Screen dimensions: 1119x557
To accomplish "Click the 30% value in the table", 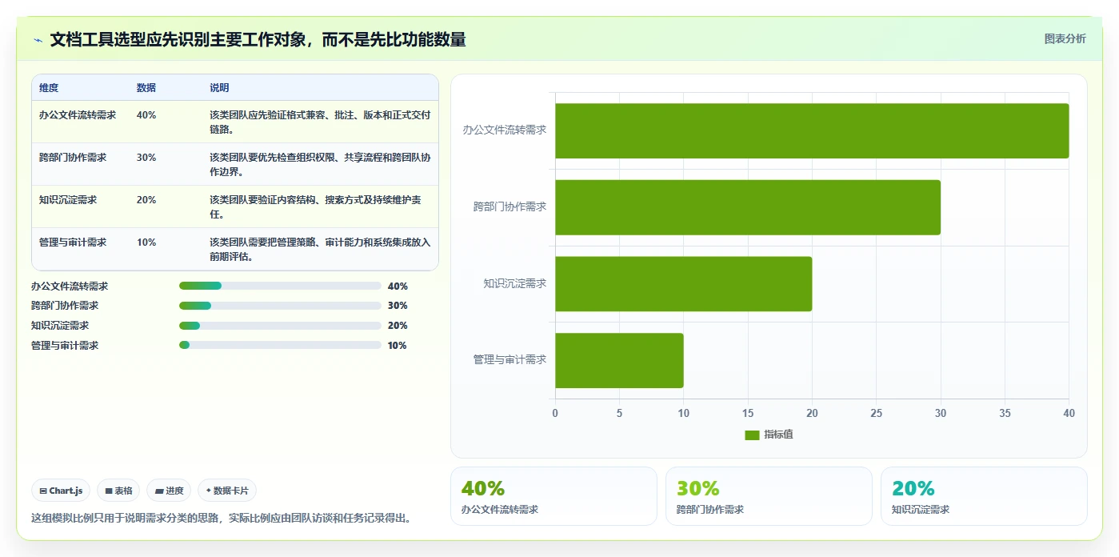I will pos(146,158).
